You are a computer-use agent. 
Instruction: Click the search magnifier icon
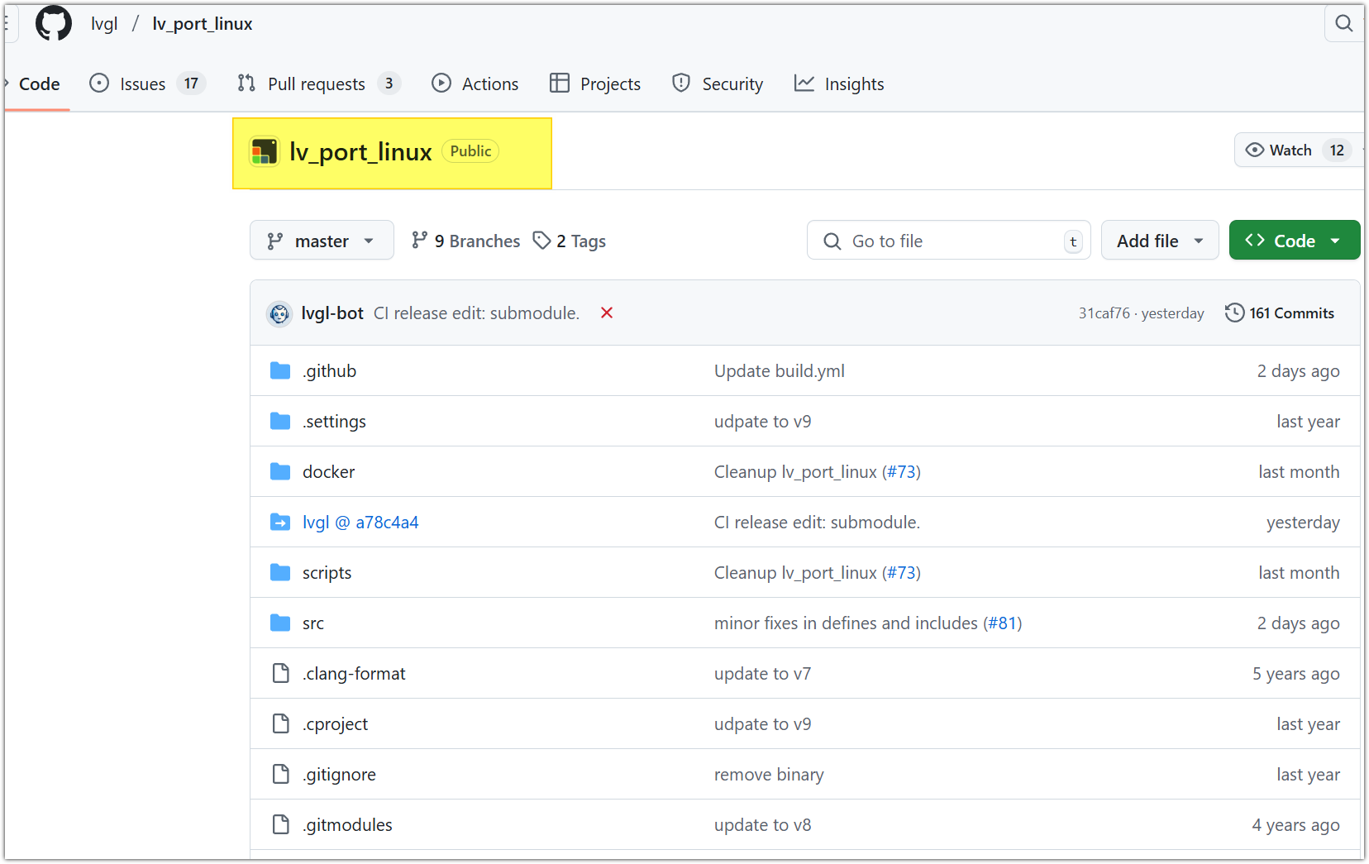1343,24
